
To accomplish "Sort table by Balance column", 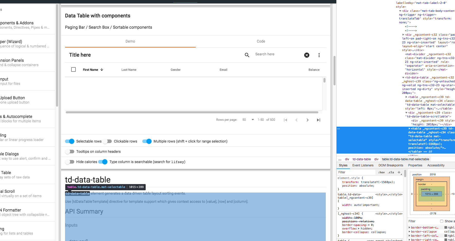I will pos(314,70).
